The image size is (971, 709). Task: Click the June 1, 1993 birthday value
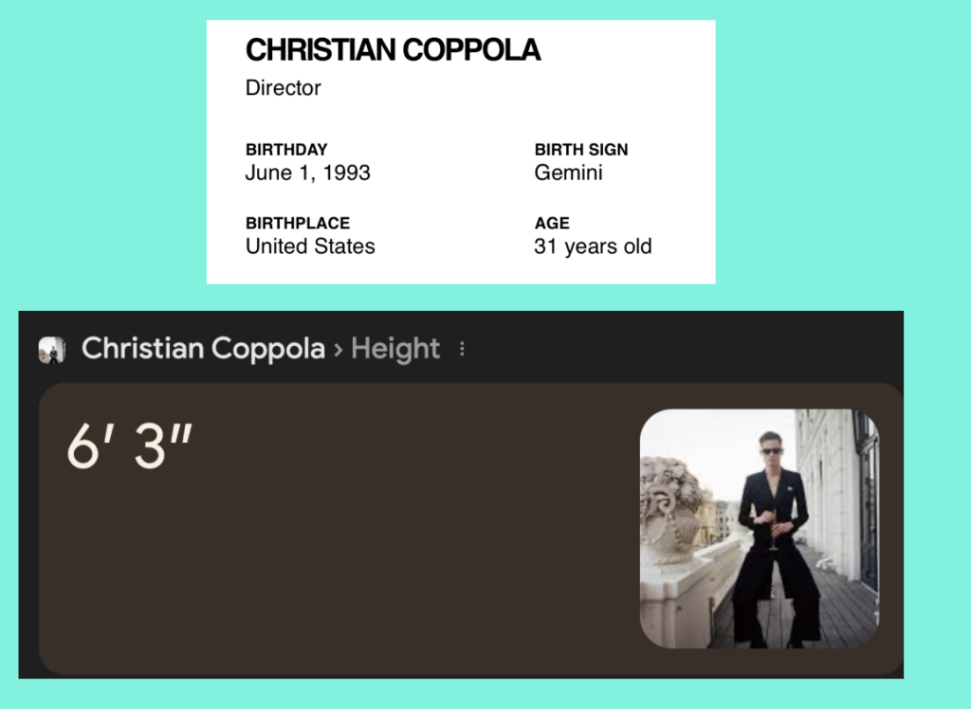(x=307, y=173)
